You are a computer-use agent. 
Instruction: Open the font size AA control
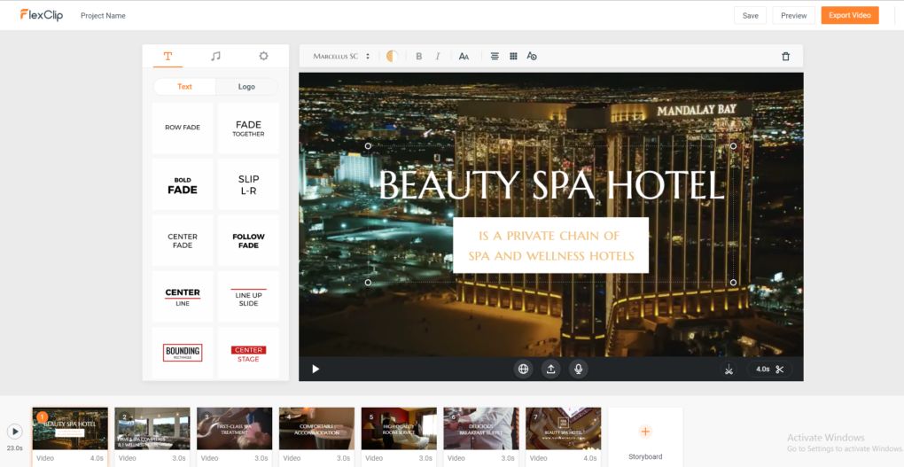point(464,56)
